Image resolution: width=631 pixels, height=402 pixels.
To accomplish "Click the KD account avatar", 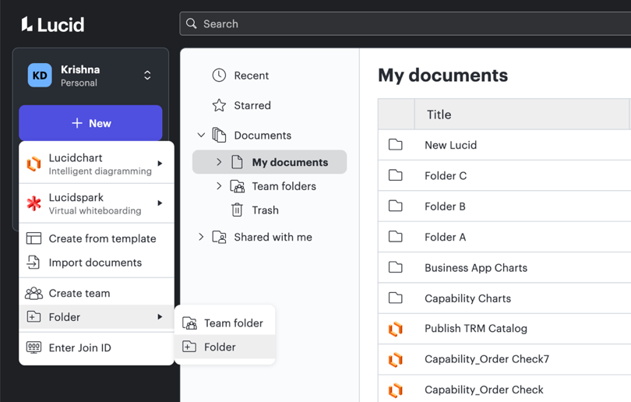I will tap(40, 76).
